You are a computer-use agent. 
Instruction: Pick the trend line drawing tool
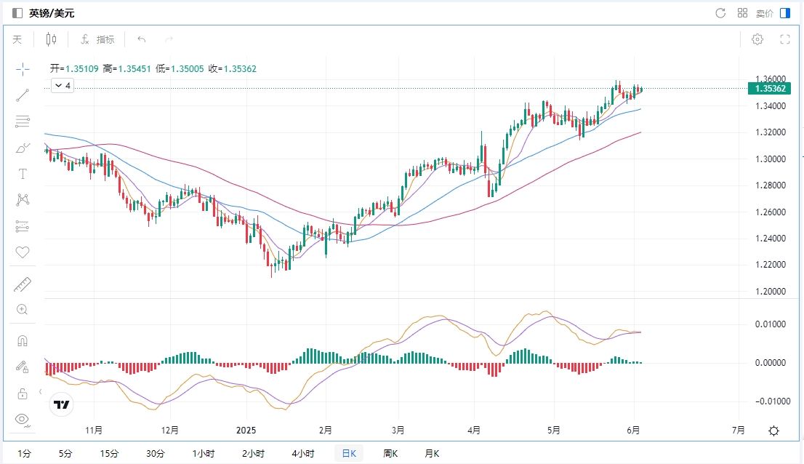23,95
